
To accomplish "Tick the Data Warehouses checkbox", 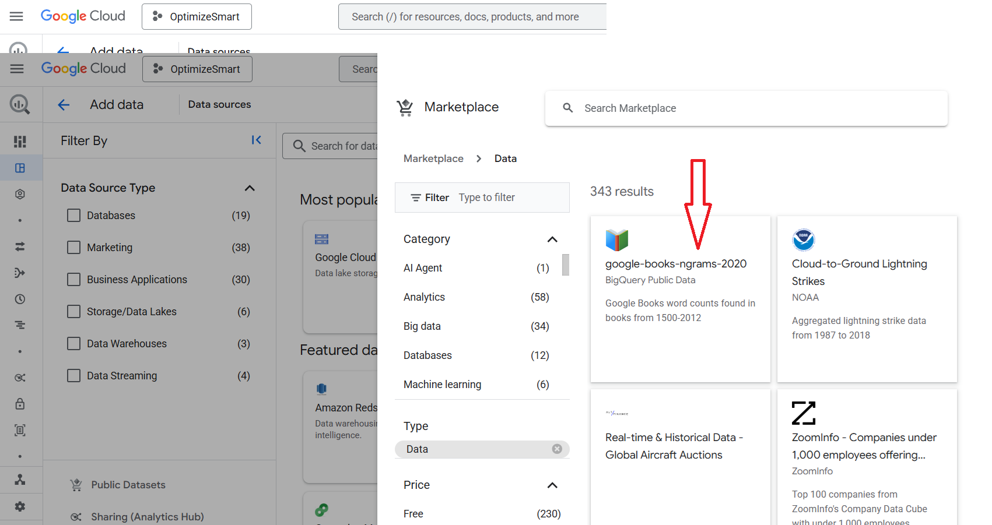I will tap(73, 344).
